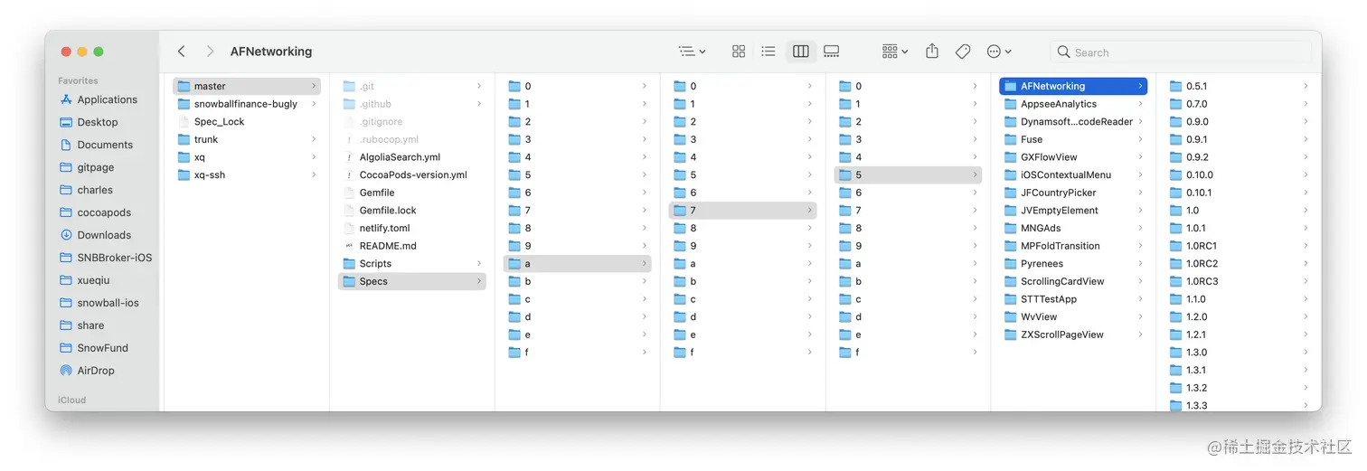
Task: Expand the AppseeAnalytics folder chevron
Action: click(1140, 104)
